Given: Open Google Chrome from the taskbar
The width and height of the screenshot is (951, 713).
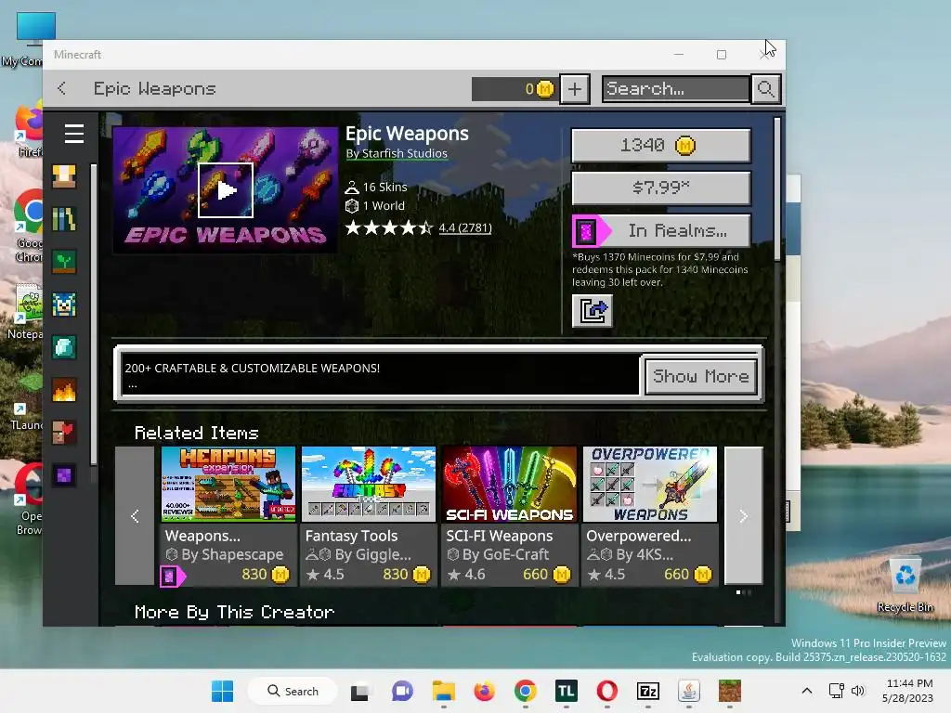Looking at the screenshot, I should 526,691.
